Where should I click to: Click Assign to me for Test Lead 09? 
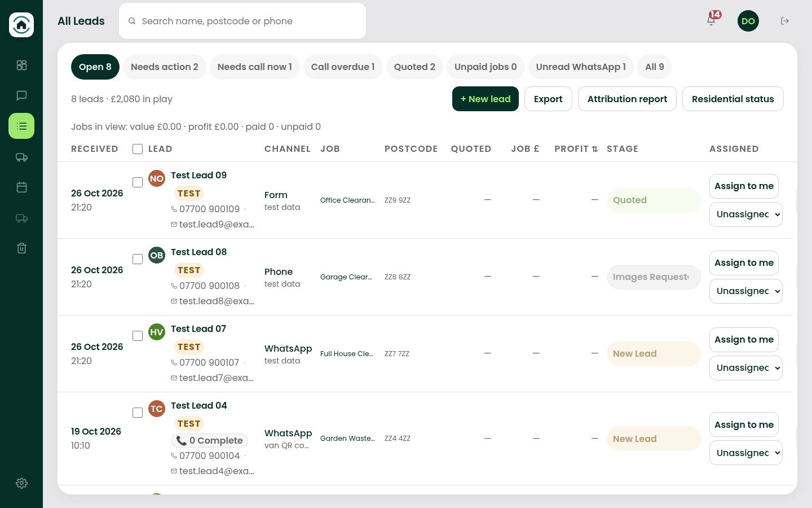[744, 186]
